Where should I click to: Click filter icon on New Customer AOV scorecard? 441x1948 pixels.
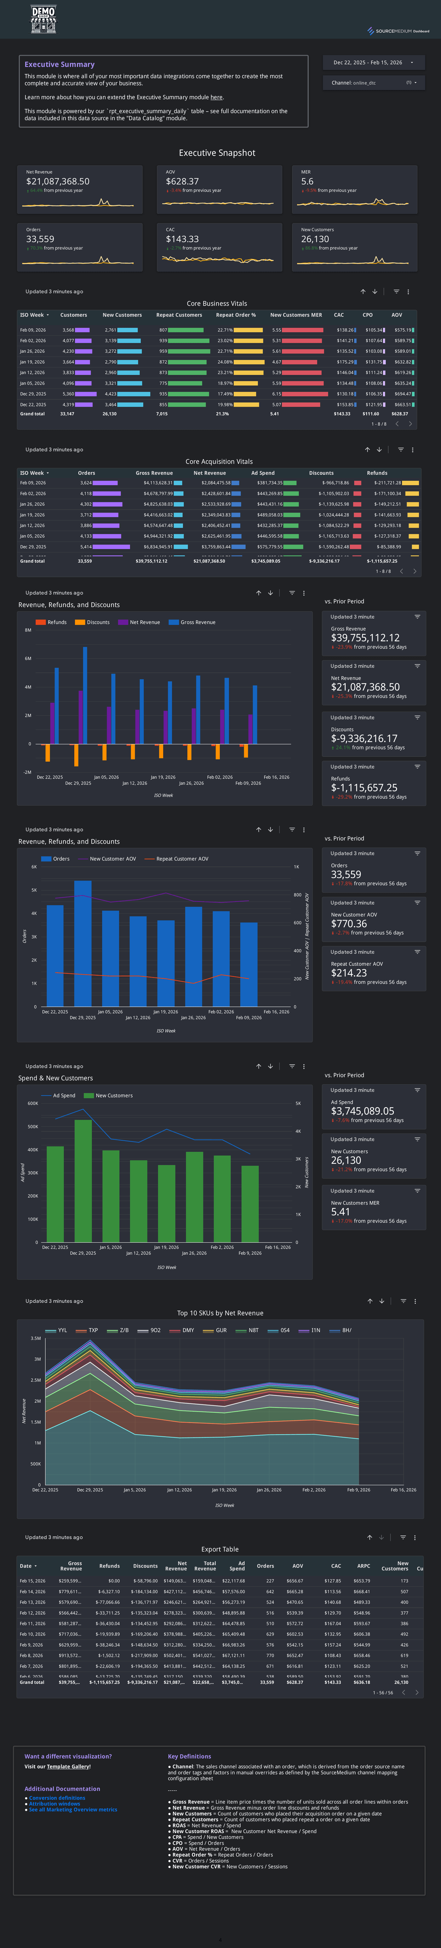tap(418, 902)
